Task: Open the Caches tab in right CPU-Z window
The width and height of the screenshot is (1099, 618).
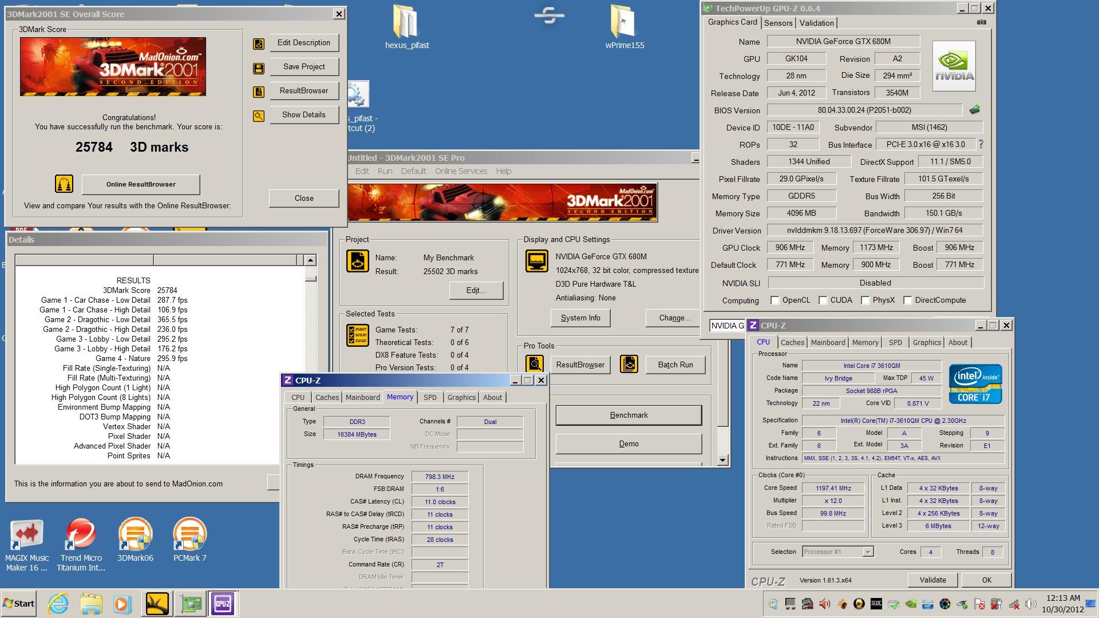Action: coord(792,342)
